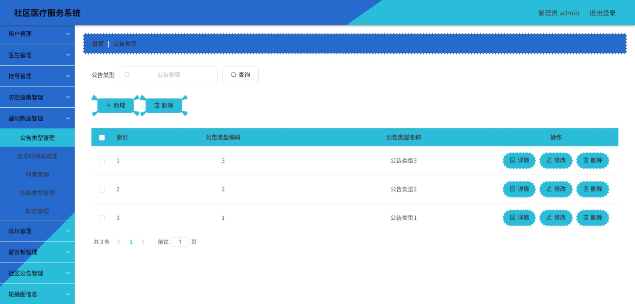This screenshot has width=635, height=304.
Task: Focus the 公告类型 search input field
Action: point(169,75)
